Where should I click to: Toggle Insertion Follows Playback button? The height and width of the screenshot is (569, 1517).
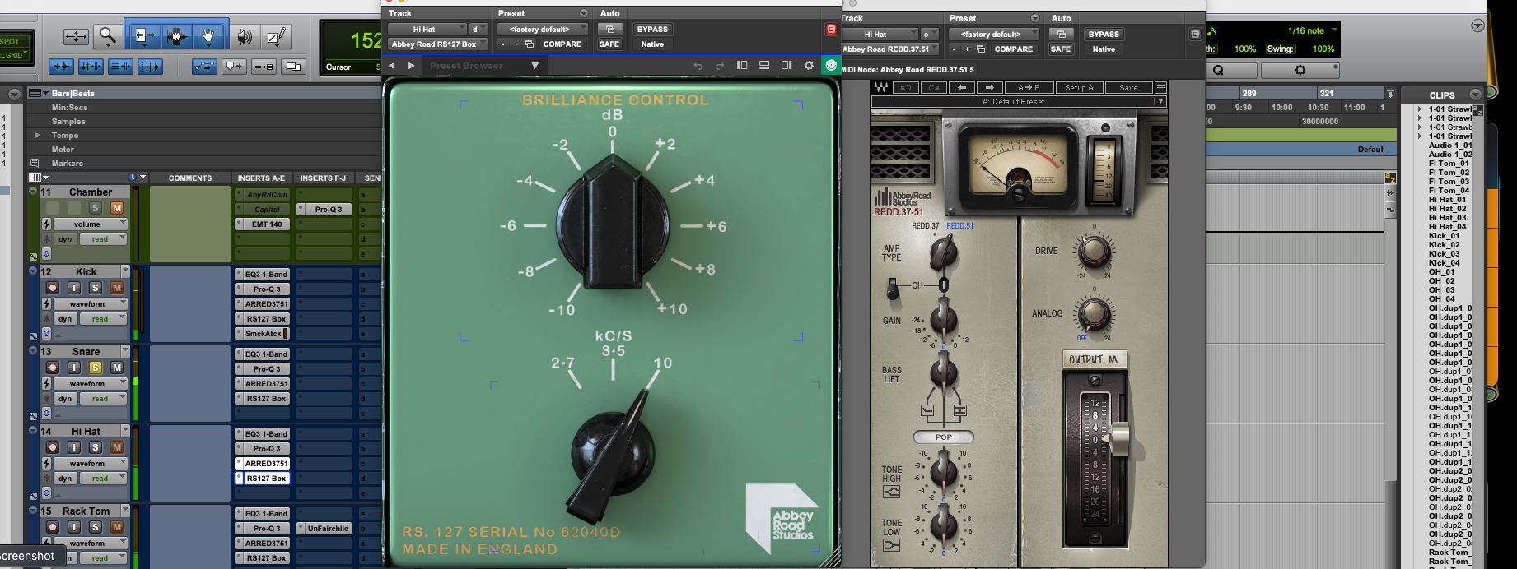coord(150,67)
